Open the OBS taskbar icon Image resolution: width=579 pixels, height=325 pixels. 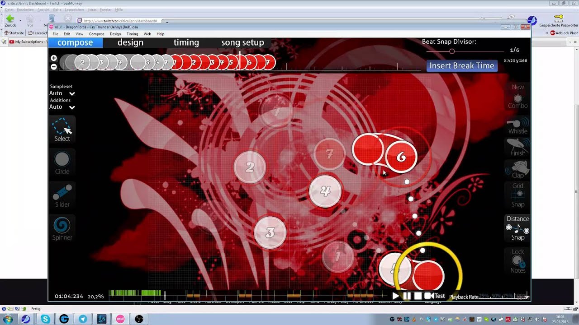(x=139, y=319)
